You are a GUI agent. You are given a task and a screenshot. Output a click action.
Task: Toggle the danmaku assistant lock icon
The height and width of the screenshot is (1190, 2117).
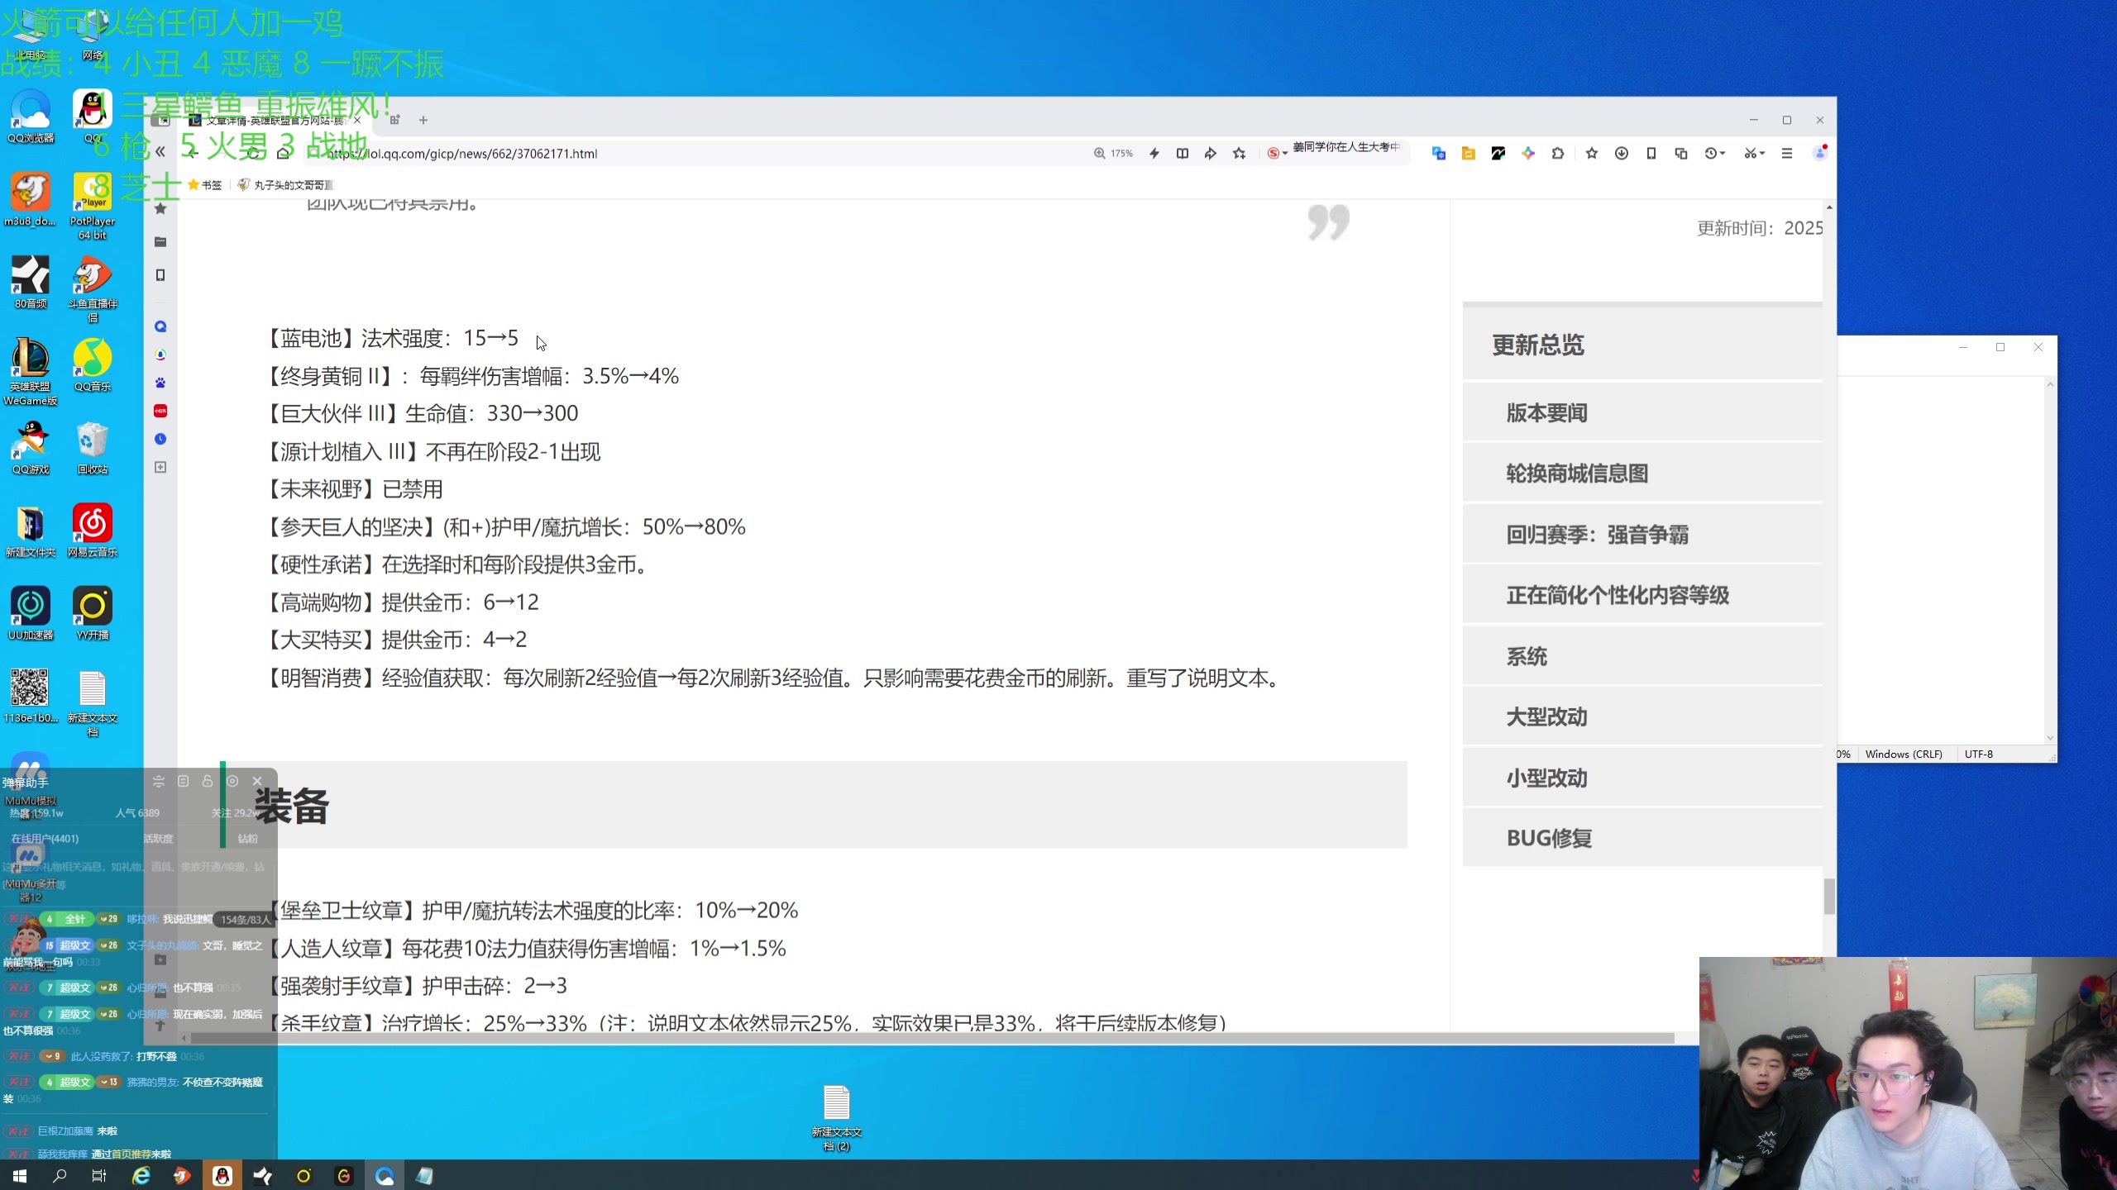[x=208, y=781]
